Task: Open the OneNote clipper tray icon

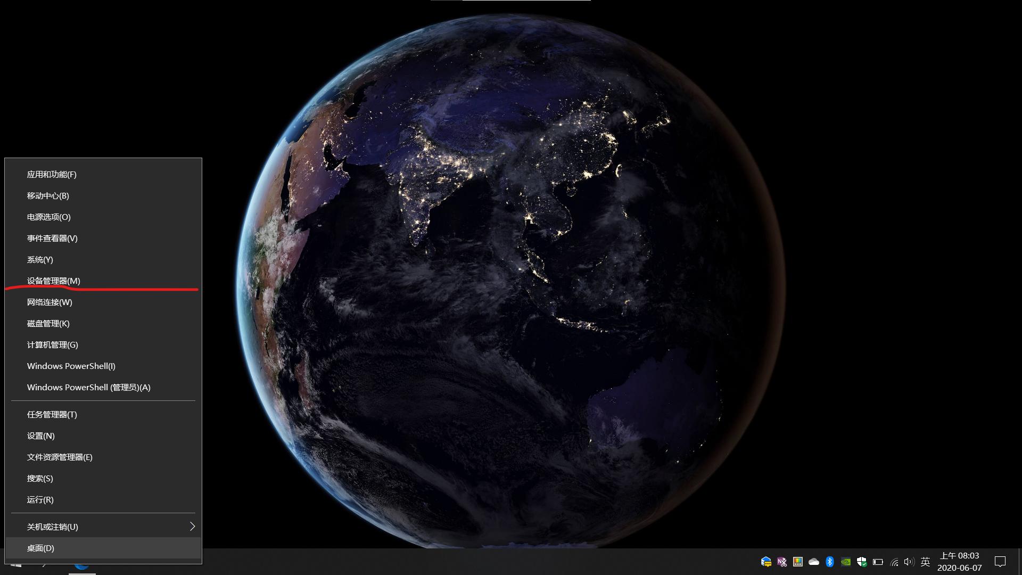Action: click(x=781, y=562)
